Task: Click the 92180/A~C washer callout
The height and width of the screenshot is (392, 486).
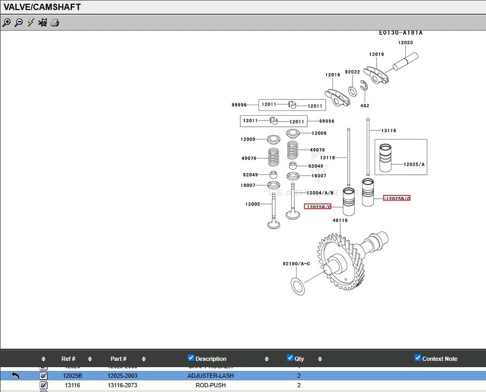Action: [296, 263]
